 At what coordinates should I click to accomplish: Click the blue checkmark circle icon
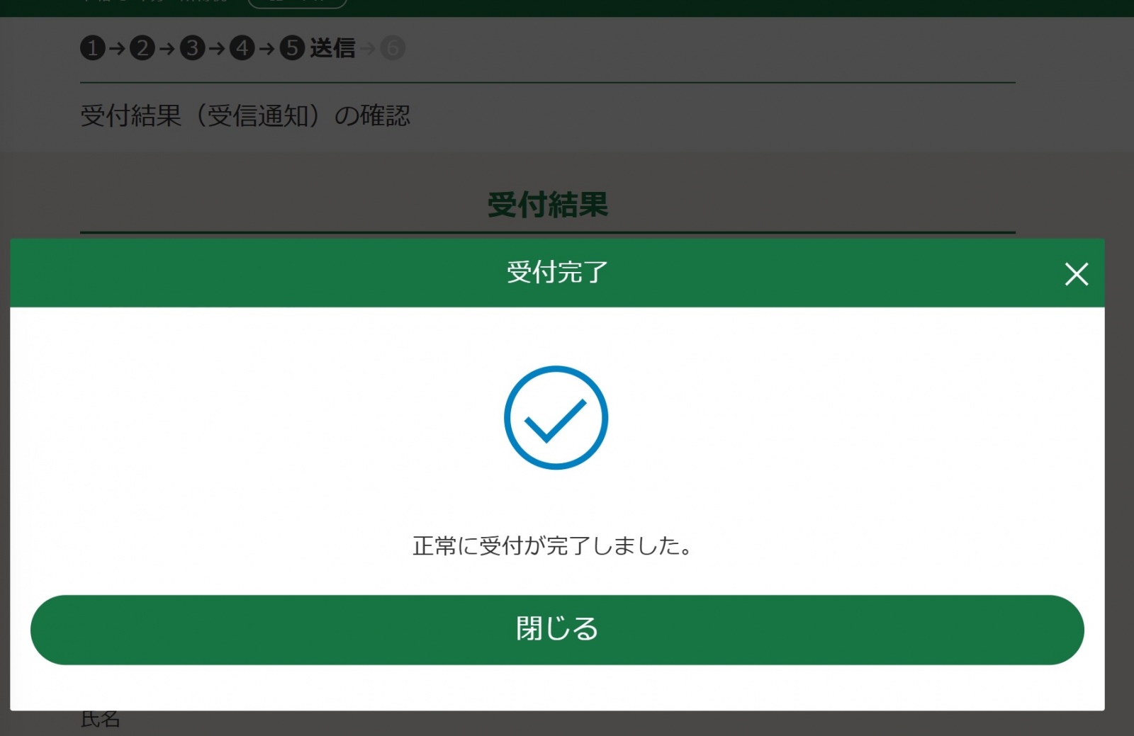pyautogui.click(x=556, y=417)
